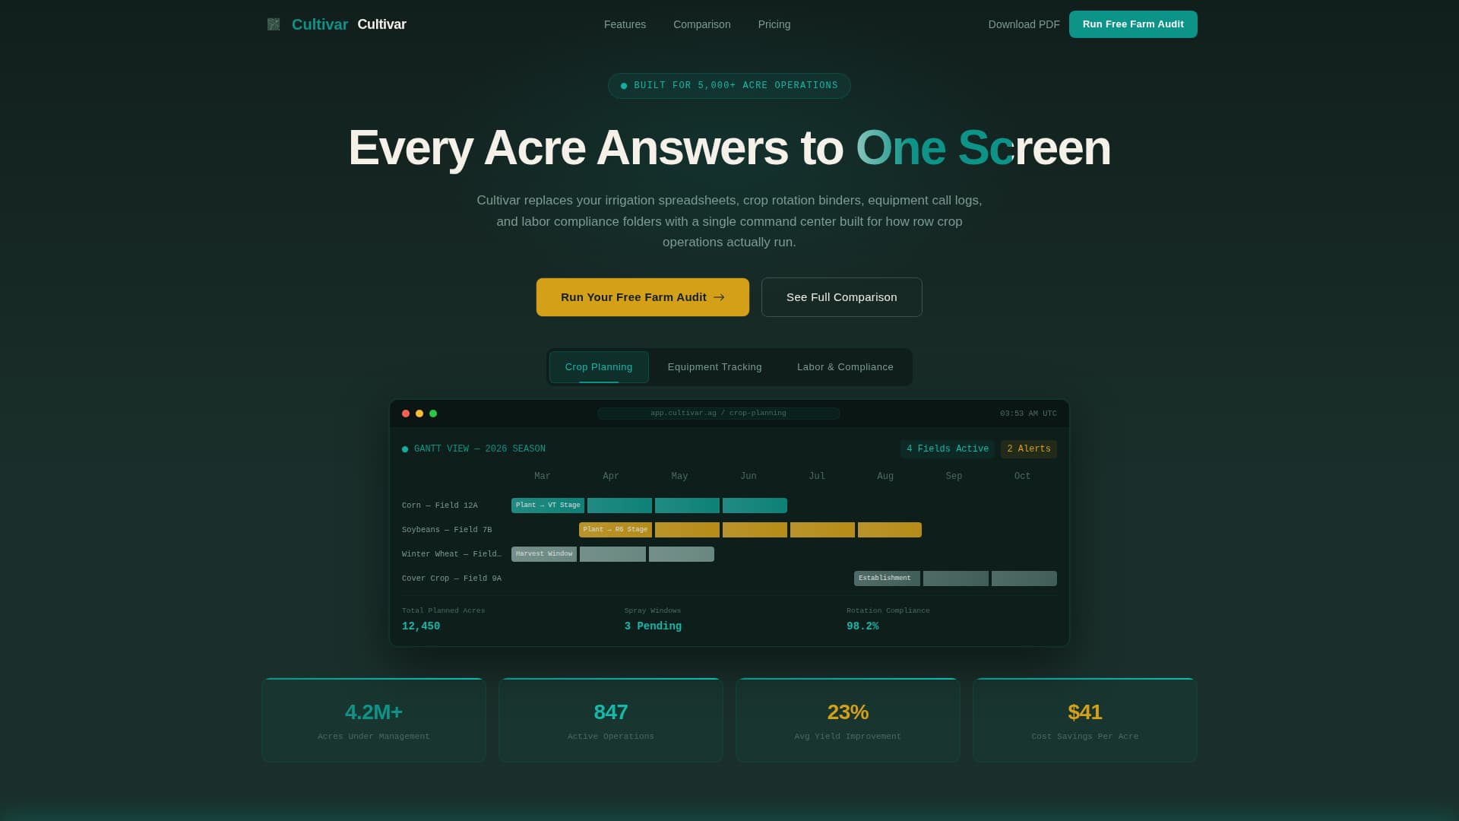Click Download PDF link
Image resolution: width=1459 pixels, height=821 pixels.
pos(1024,24)
